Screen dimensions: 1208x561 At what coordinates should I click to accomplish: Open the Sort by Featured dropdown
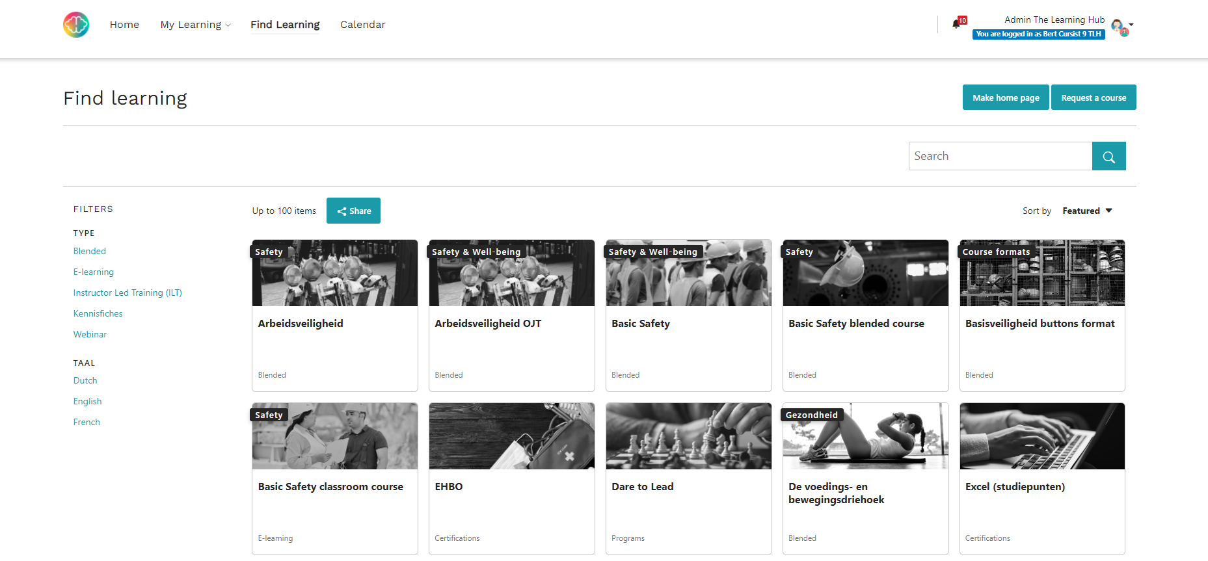(1087, 211)
